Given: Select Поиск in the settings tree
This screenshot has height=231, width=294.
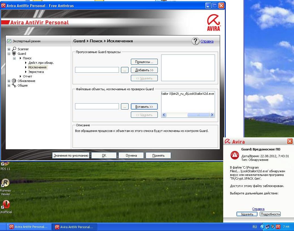Looking at the screenshot, I should pos(27,58).
